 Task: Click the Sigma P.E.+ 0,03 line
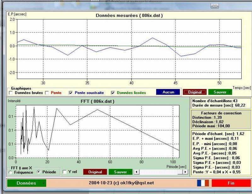(x=217, y=163)
